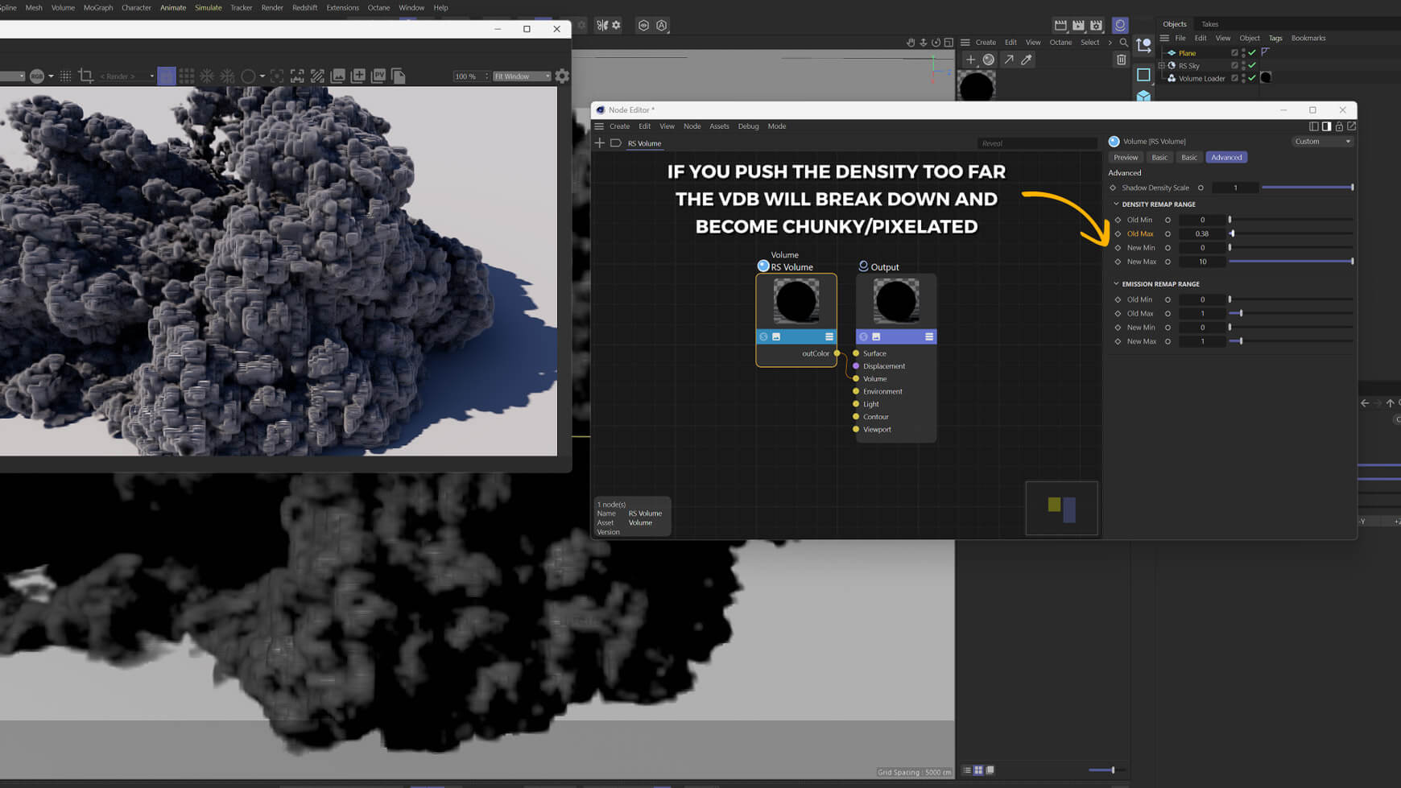Open the Render View settings gear
Viewport: 1401px width, 788px height.
pos(562,76)
